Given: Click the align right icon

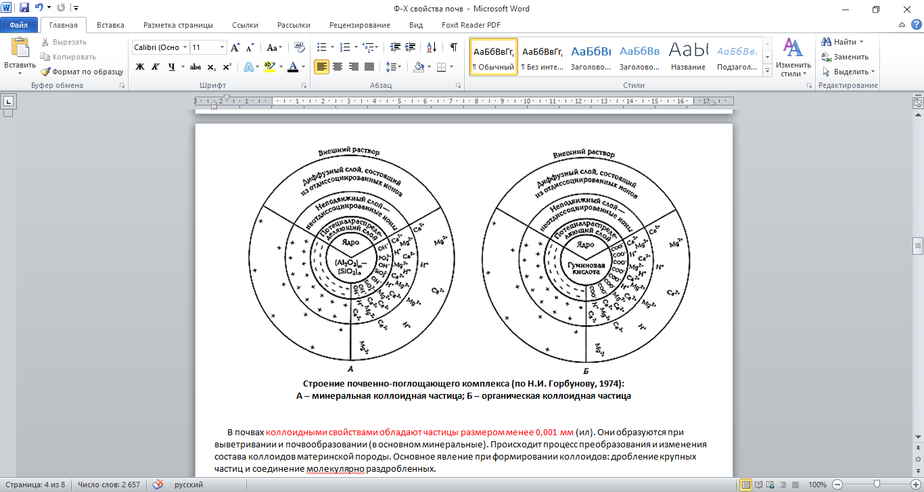Looking at the screenshot, I should pos(353,67).
